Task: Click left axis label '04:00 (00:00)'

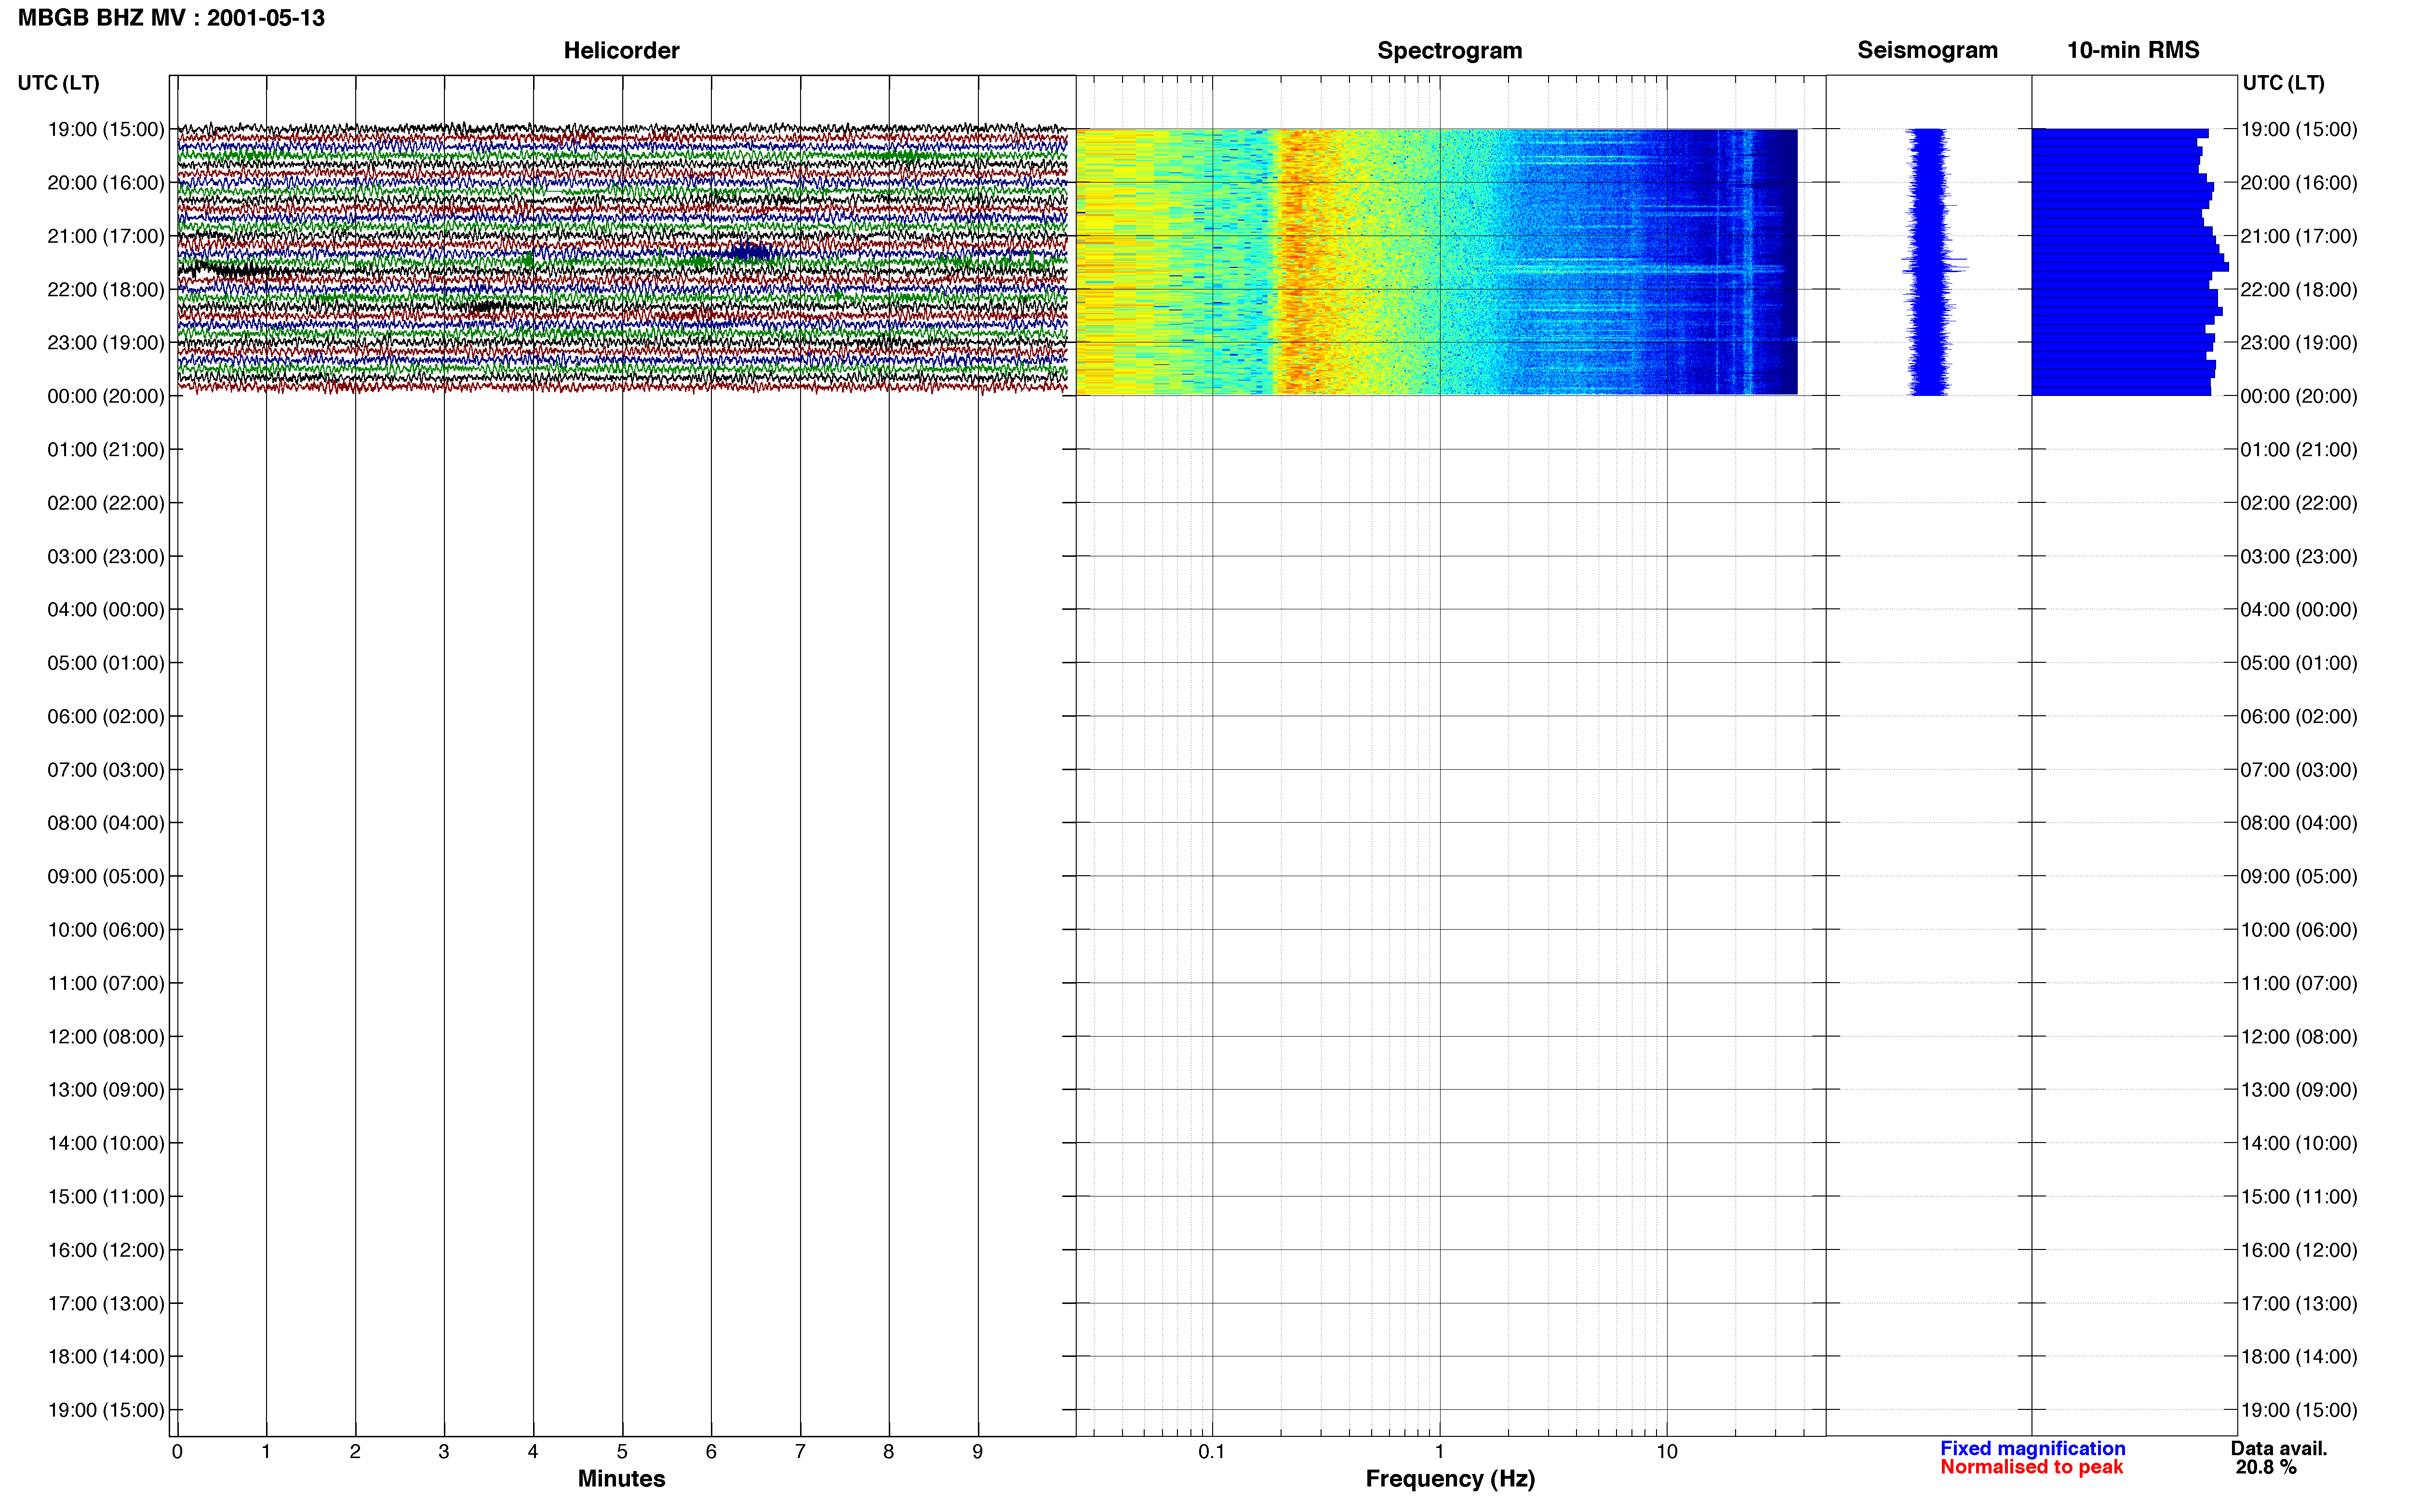Action: 106,609
